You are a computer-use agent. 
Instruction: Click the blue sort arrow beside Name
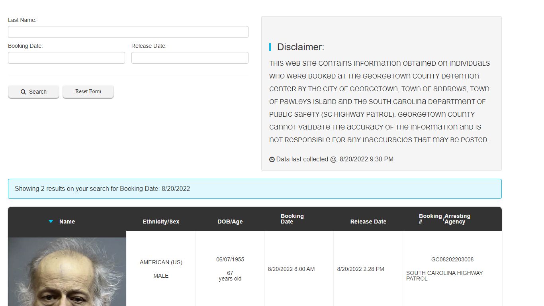click(51, 222)
